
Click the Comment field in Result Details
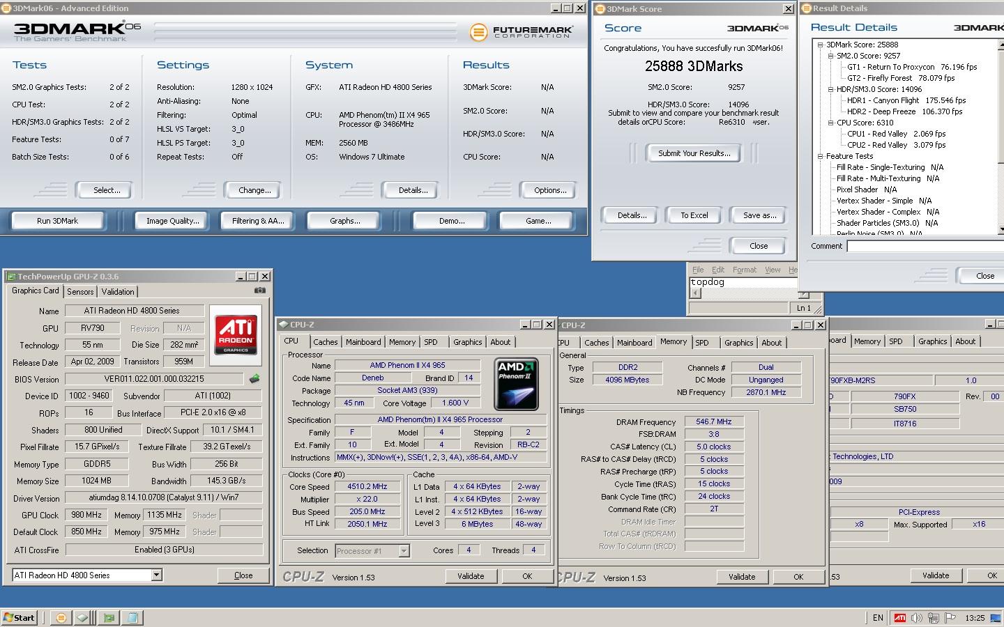(925, 246)
